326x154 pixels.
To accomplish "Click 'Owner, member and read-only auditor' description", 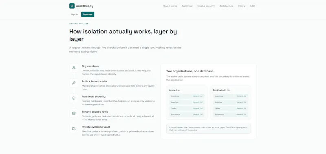I will (x=116, y=73).
